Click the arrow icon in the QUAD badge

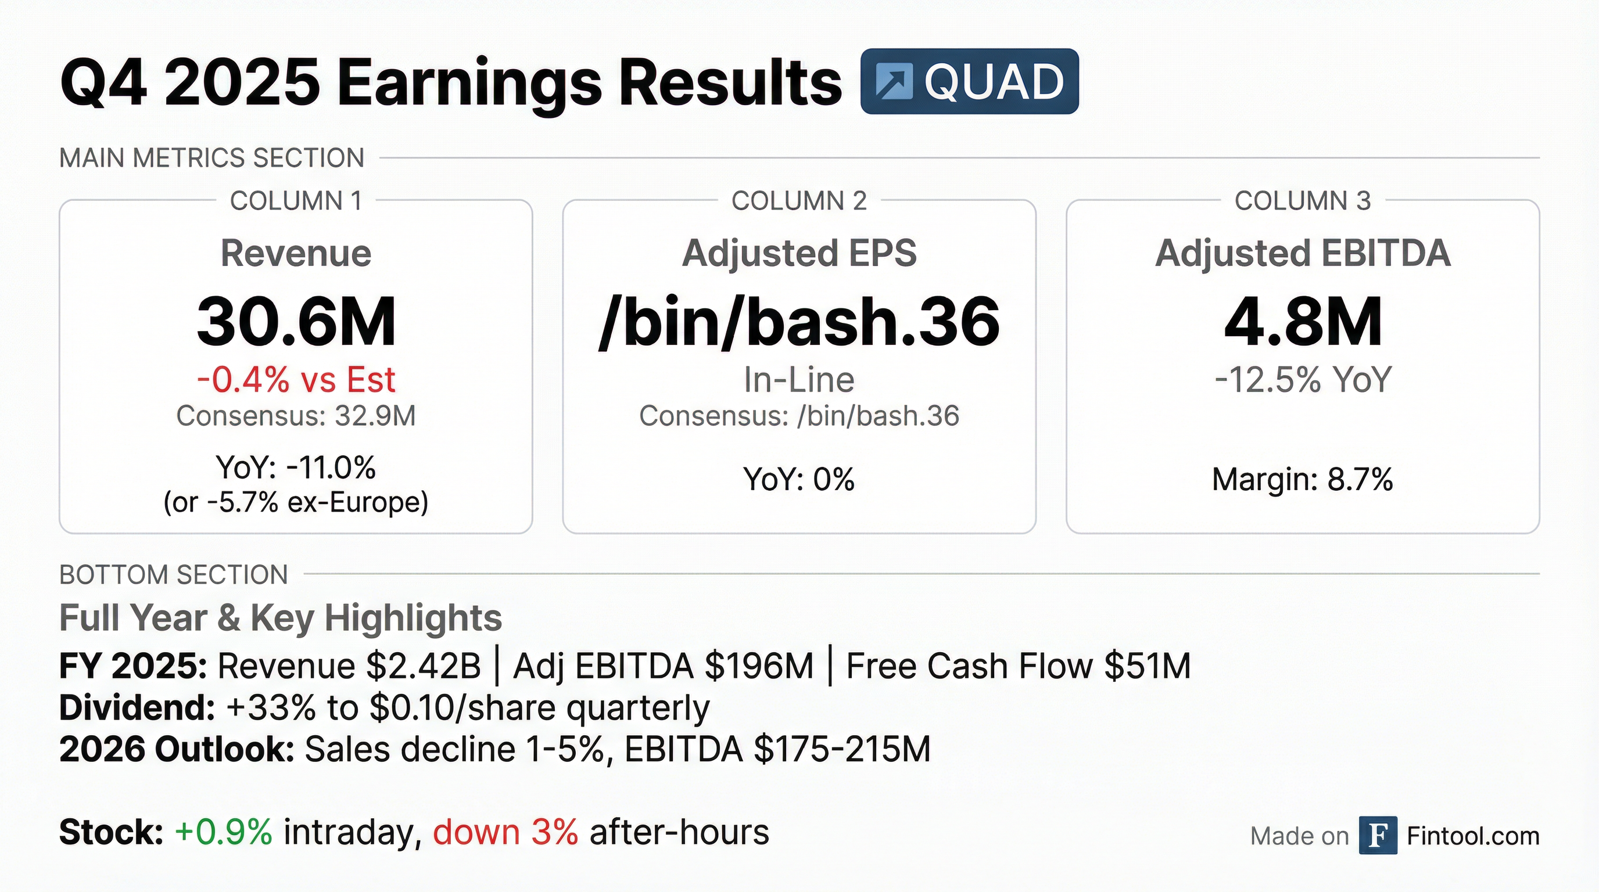[x=894, y=82]
